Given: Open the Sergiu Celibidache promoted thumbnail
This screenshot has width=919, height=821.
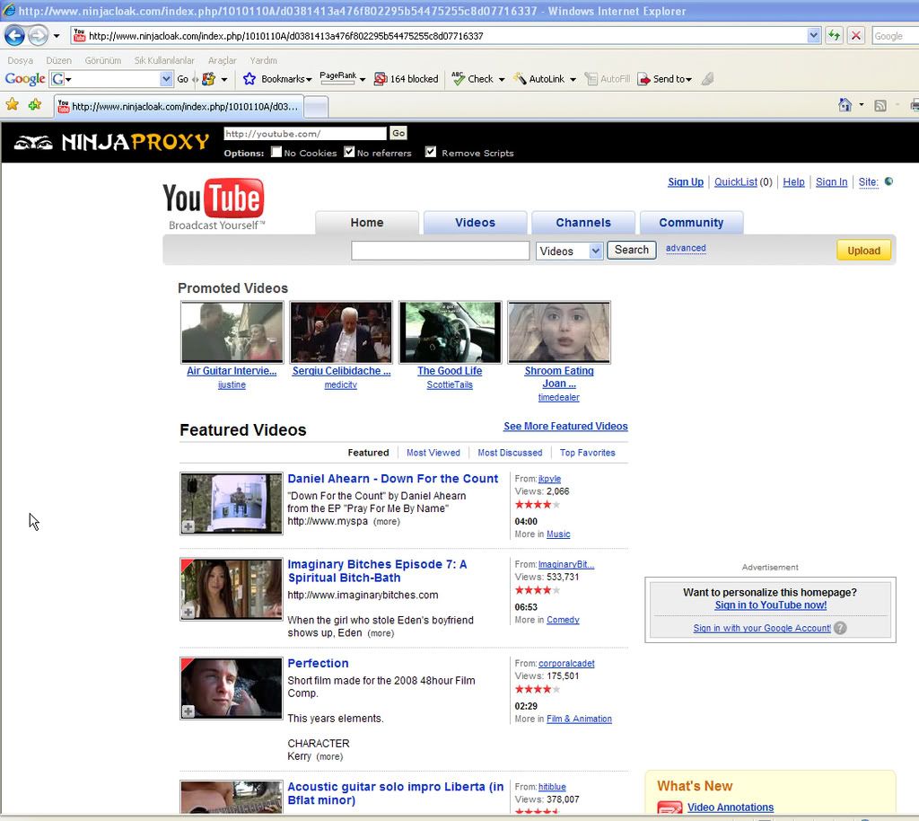Looking at the screenshot, I should coord(341,332).
